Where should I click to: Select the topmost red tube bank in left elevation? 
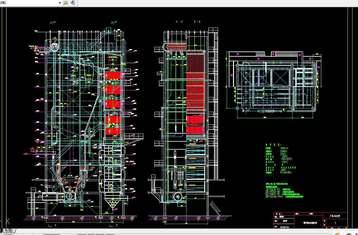coord(113,76)
